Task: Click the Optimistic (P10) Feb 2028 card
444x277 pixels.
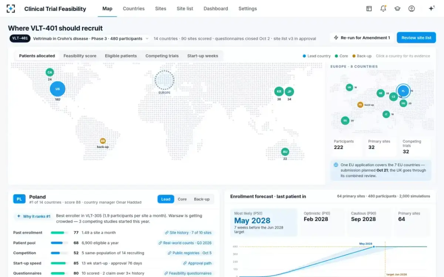Action: click(x=322, y=223)
